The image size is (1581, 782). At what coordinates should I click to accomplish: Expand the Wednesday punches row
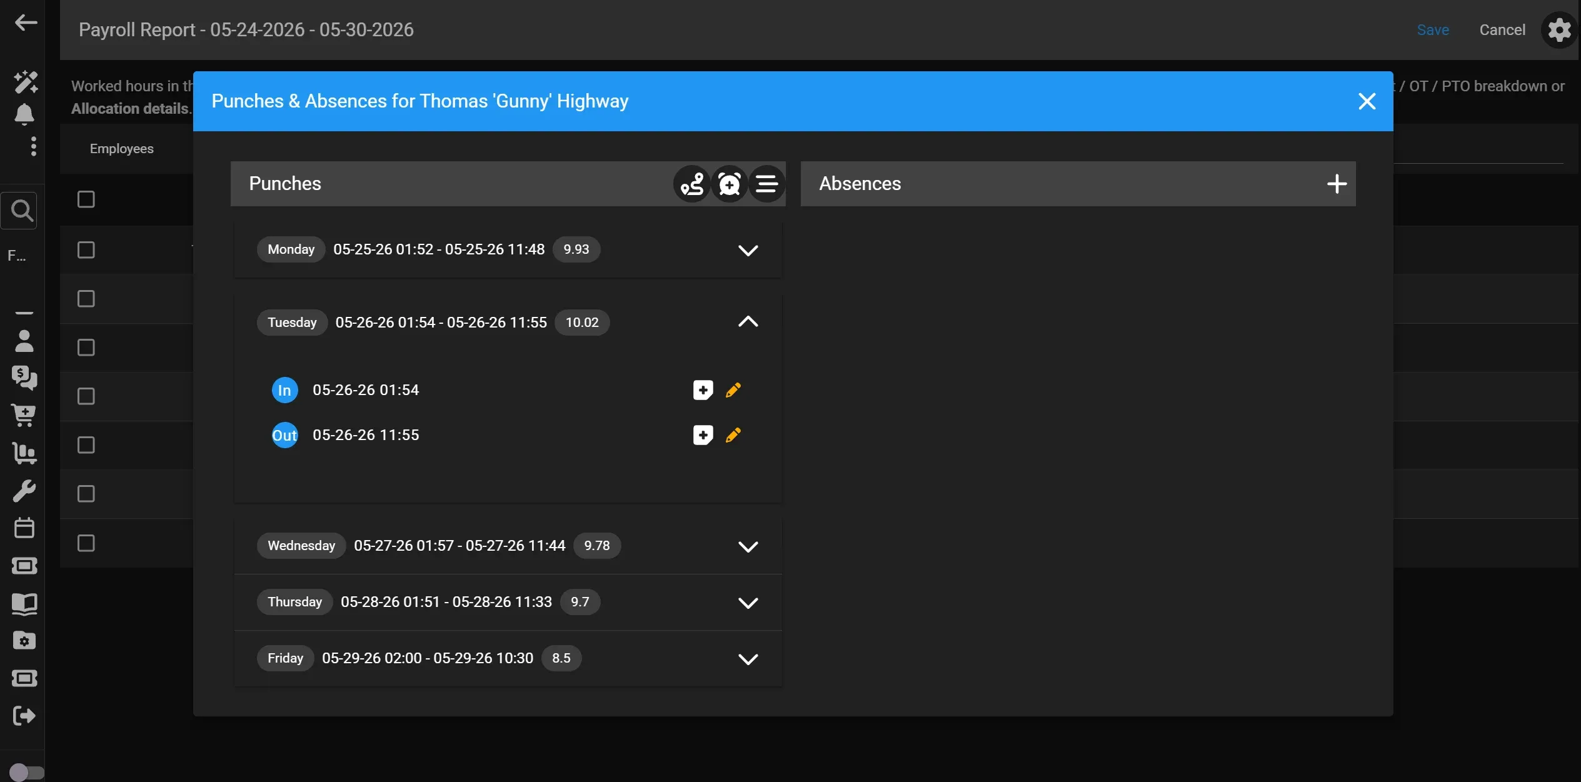pyautogui.click(x=748, y=546)
